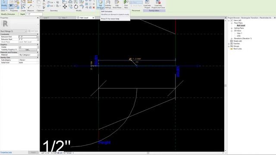Collapse the Identity Data section

tap(38, 57)
